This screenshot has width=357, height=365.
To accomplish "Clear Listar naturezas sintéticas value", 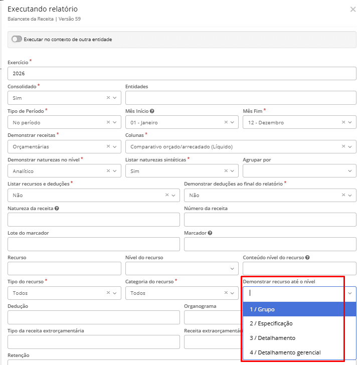I will (226, 170).
